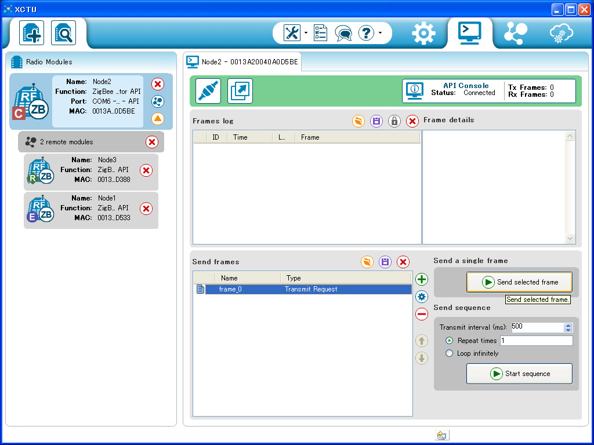Switch to Configuration working mode gear
The width and height of the screenshot is (594, 445).
423,33
